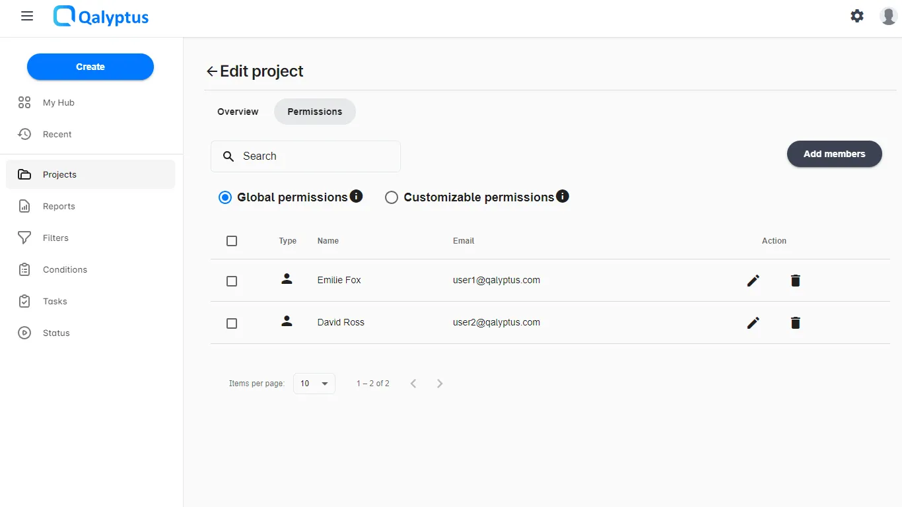Switch to the Overview tab
902x507 pixels.
point(238,112)
